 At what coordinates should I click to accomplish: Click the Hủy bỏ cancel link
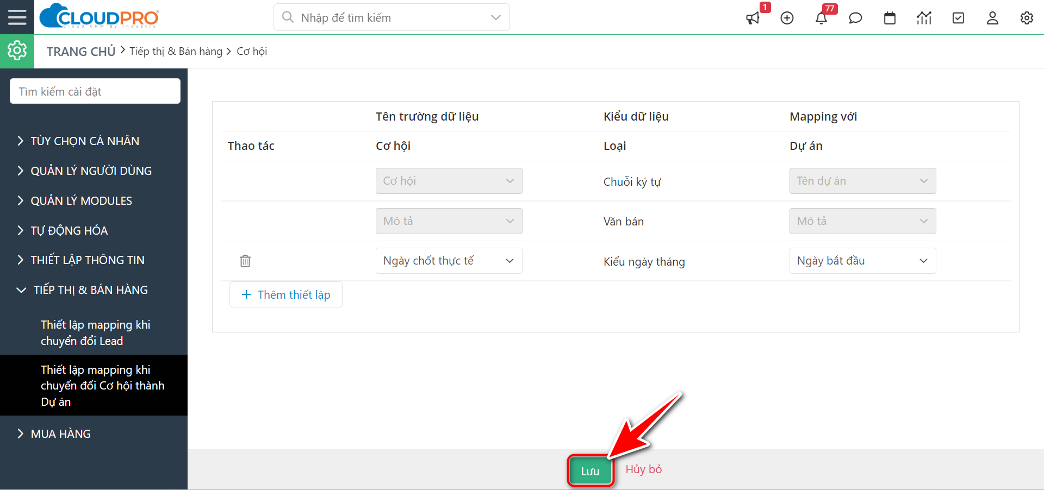644,469
